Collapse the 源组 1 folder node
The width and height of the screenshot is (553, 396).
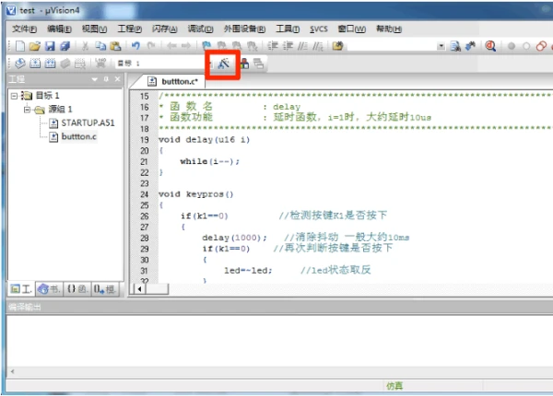click(x=27, y=110)
